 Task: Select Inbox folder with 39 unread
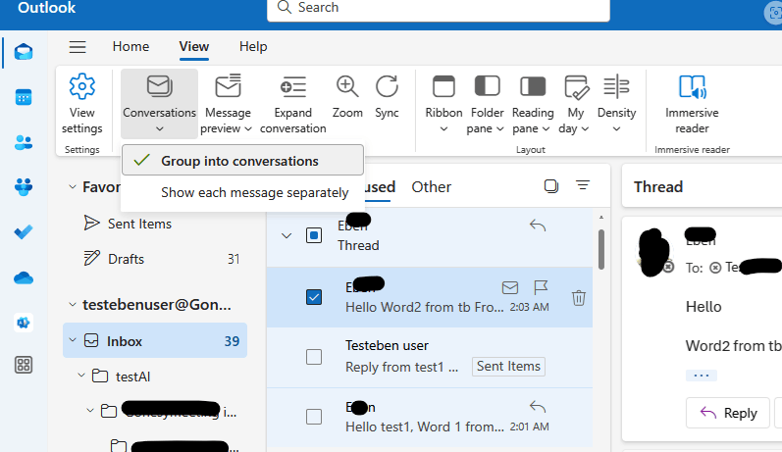155,340
